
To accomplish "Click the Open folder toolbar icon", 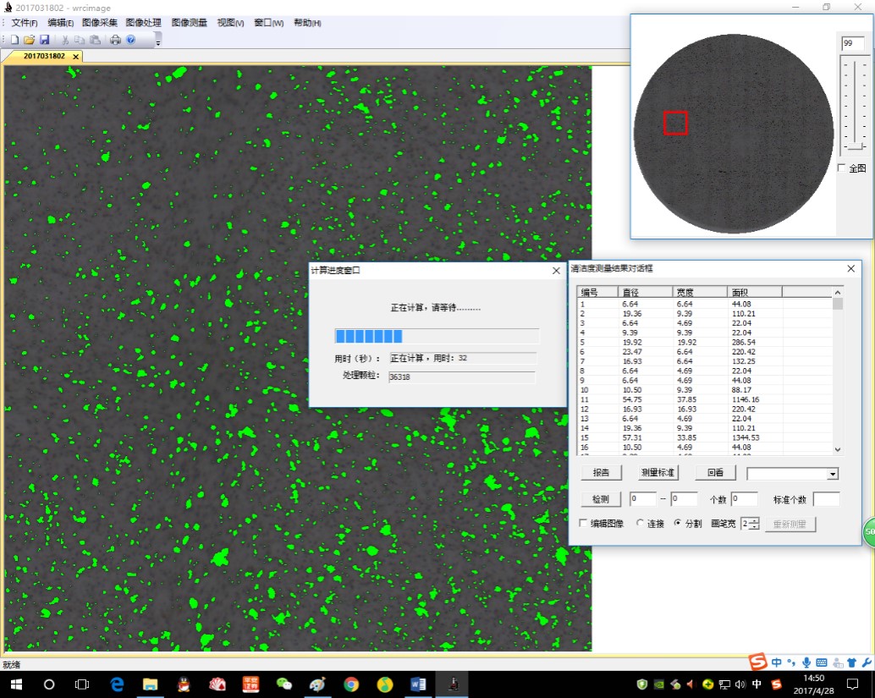I will (x=29, y=40).
